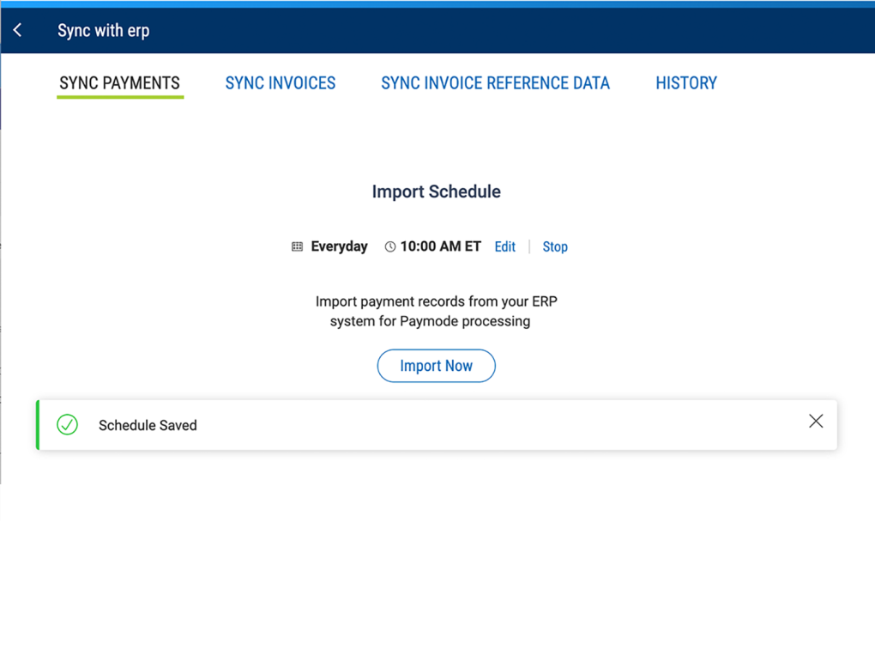
Task: Open the Sync Invoice Reference Data tab
Action: click(x=495, y=83)
